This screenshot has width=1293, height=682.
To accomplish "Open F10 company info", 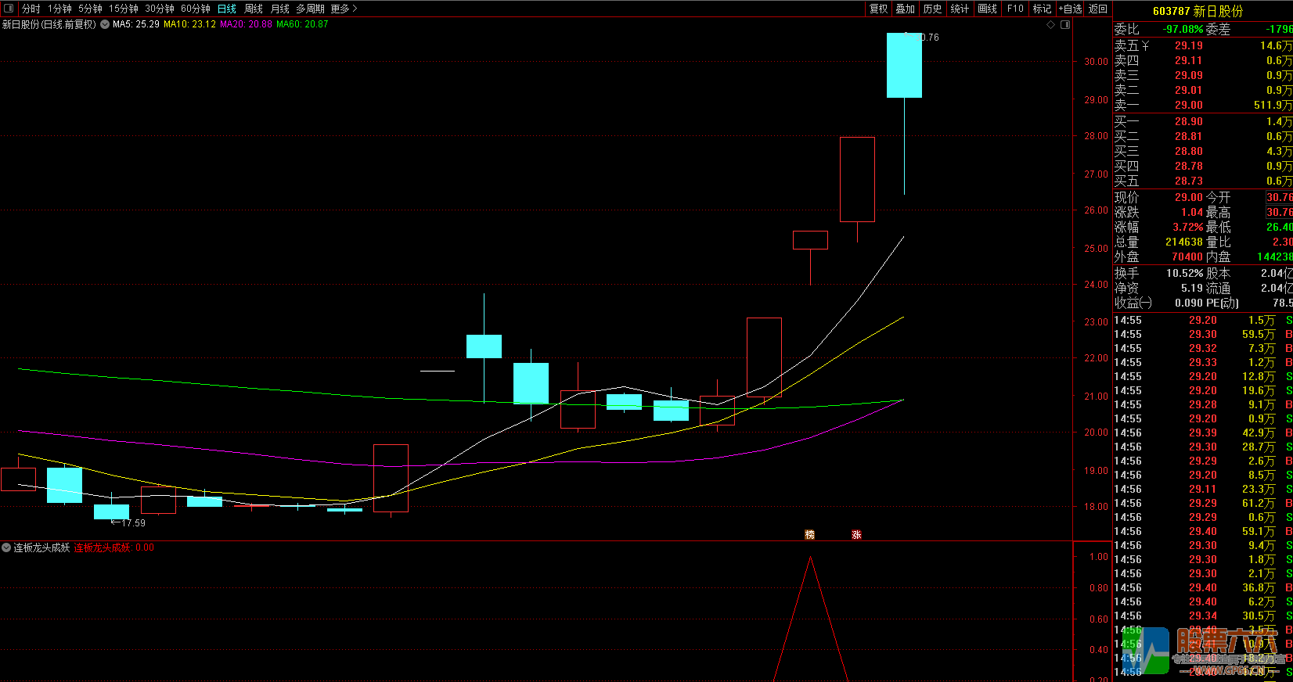I will tap(1015, 9).
